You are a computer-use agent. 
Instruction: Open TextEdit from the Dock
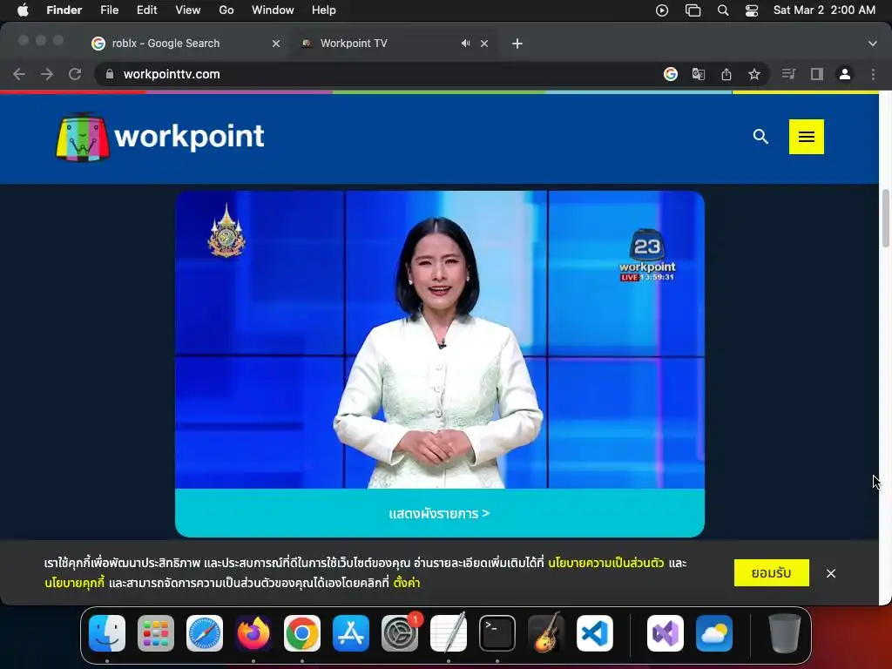click(449, 633)
